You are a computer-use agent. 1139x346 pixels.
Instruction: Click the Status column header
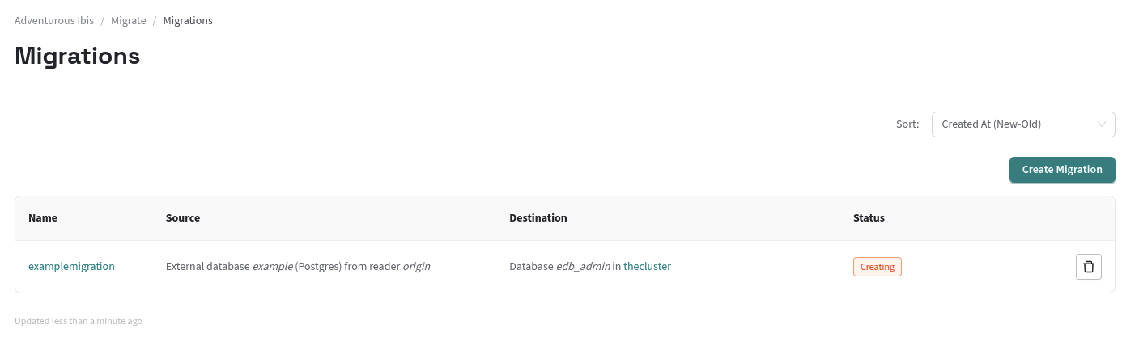tap(869, 218)
